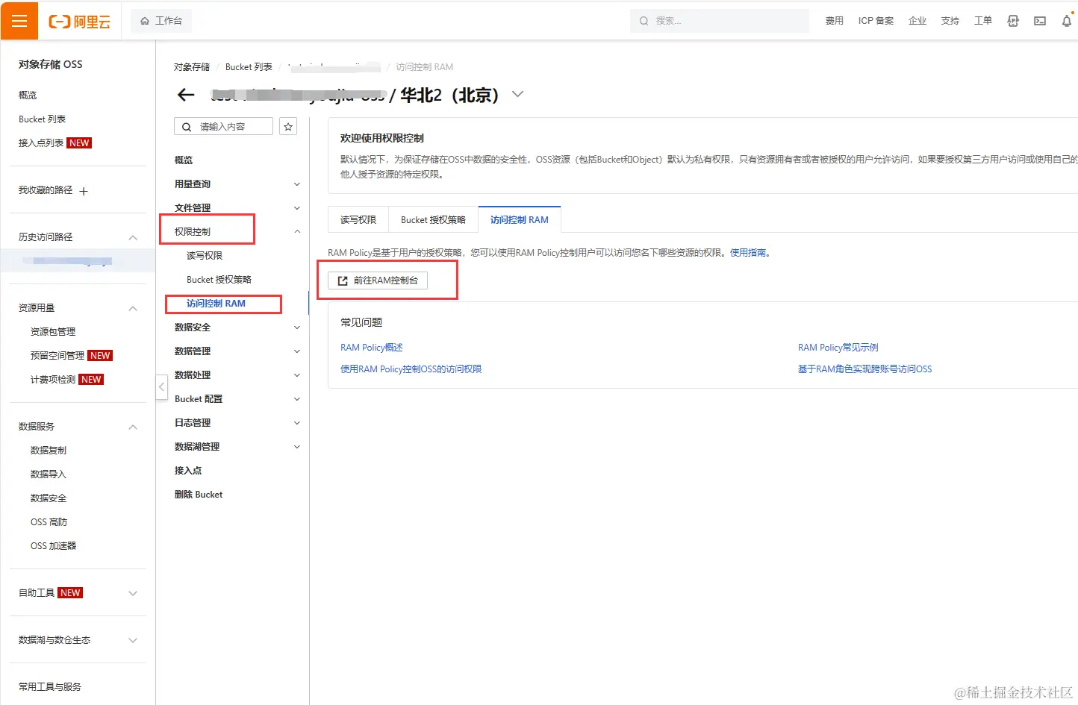This screenshot has height=705, width=1078.
Task: Open the ICP 备案 menu
Action: click(x=876, y=21)
